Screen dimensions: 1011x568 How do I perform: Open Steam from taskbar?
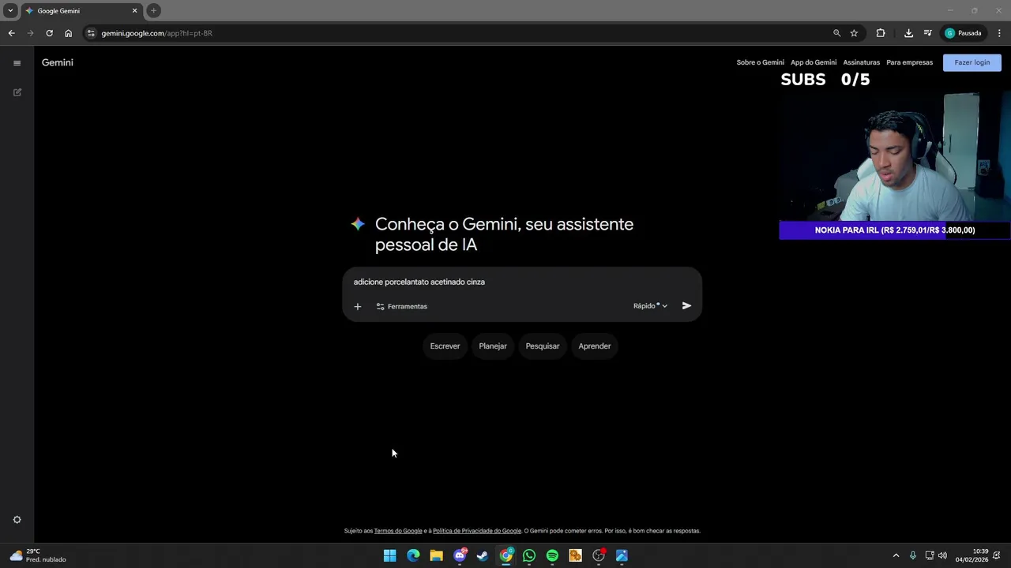pos(483,555)
